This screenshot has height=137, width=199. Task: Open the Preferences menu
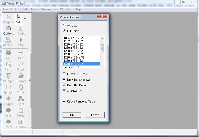[x=49, y=9]
